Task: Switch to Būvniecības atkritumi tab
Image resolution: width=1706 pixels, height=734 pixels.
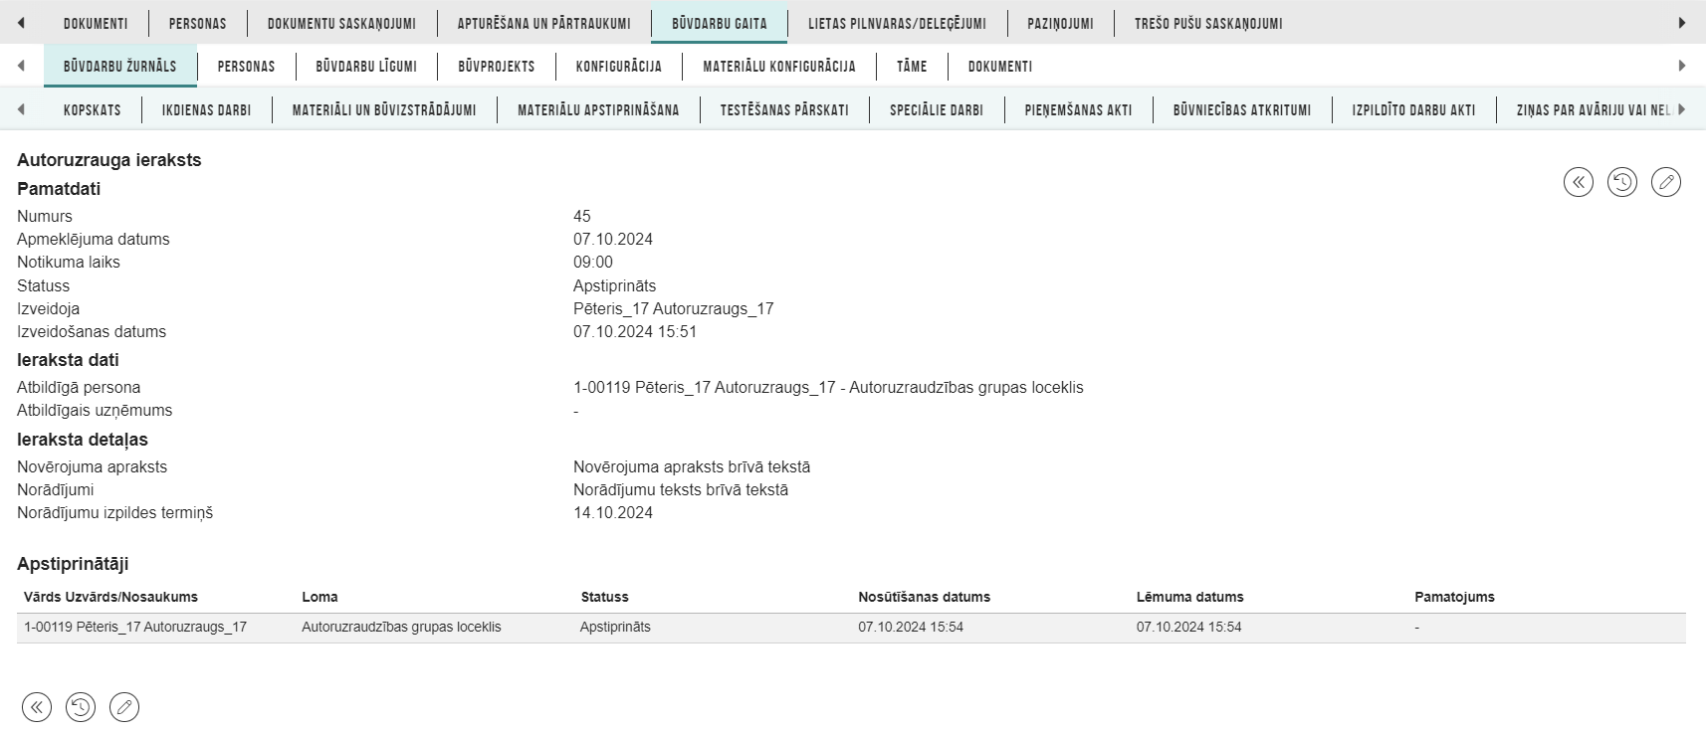Action: click(1241, 109)
